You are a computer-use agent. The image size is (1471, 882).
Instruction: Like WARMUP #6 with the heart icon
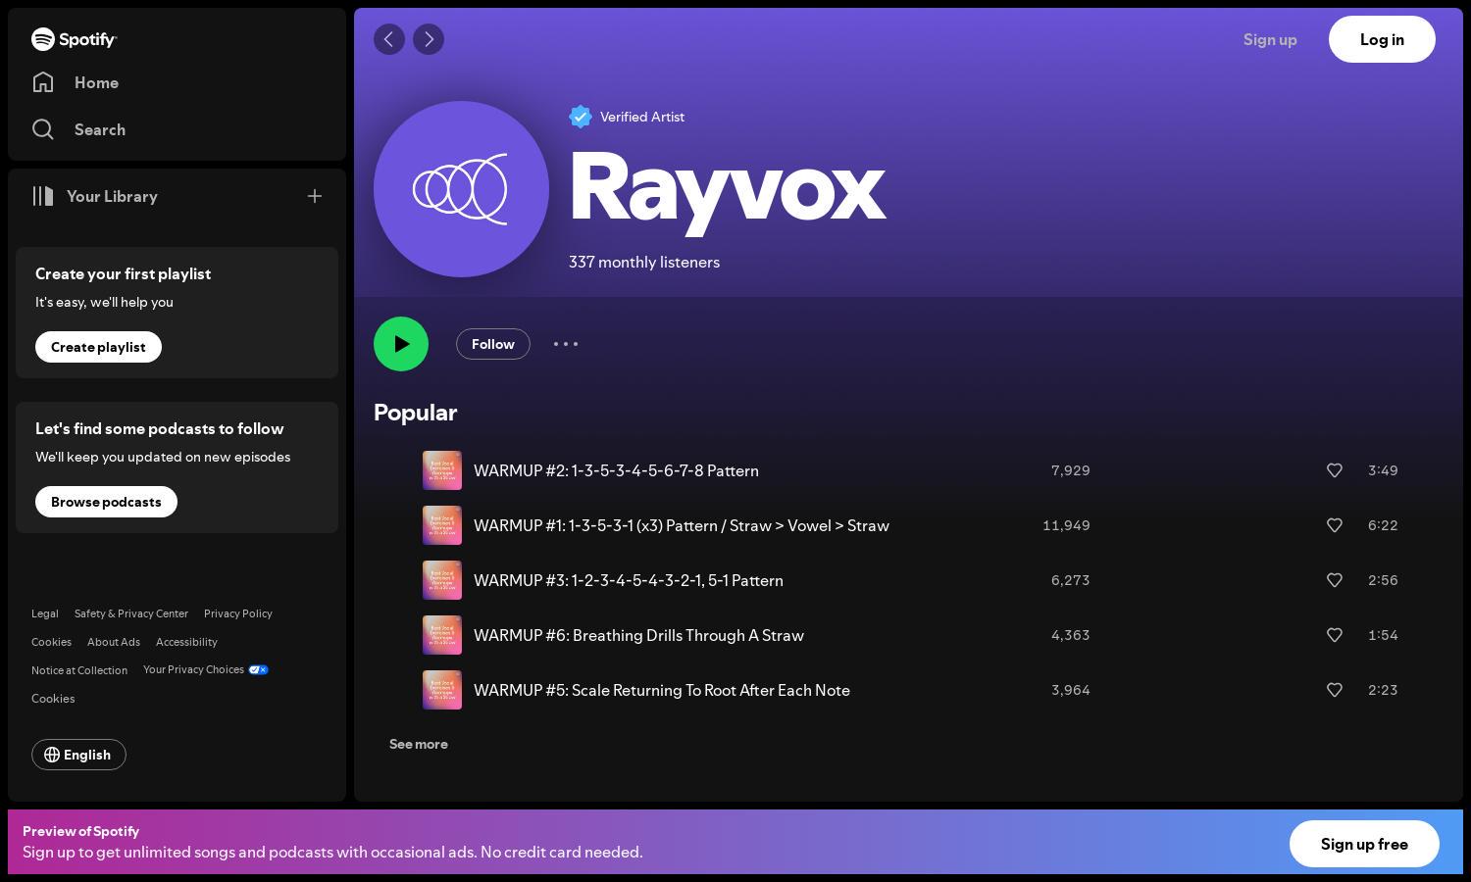[1335, 635]
